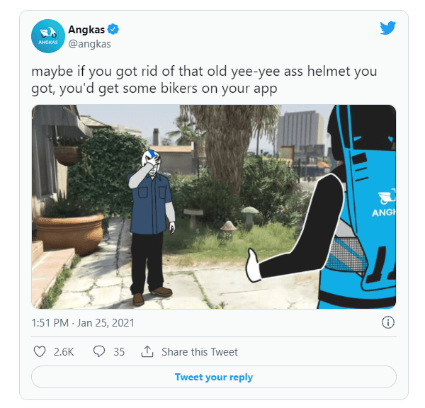Open the tweet timestamp 1:51 PM

point(50,323)
